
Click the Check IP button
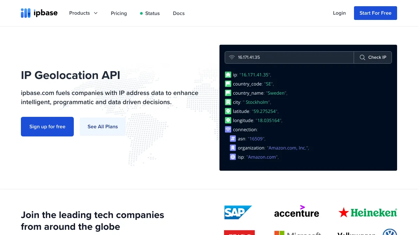[x=373, y=57]
